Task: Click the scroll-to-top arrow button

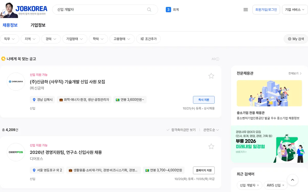Action: pyautogui.click(x=292, y=180)
